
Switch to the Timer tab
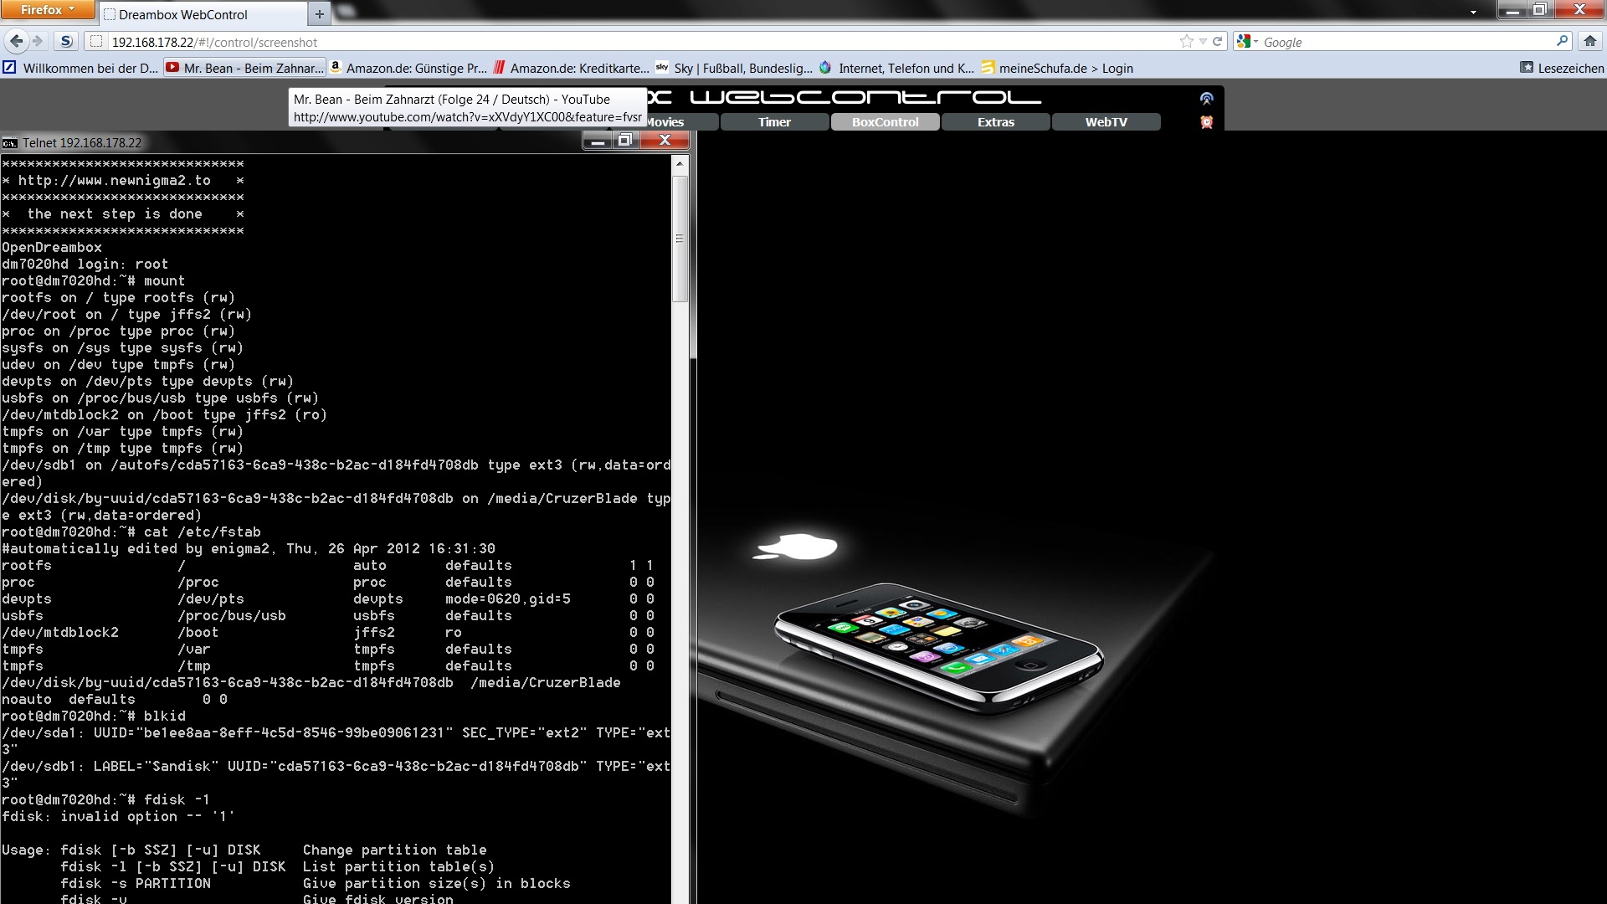pyautogui.click(x=774, y=122)
